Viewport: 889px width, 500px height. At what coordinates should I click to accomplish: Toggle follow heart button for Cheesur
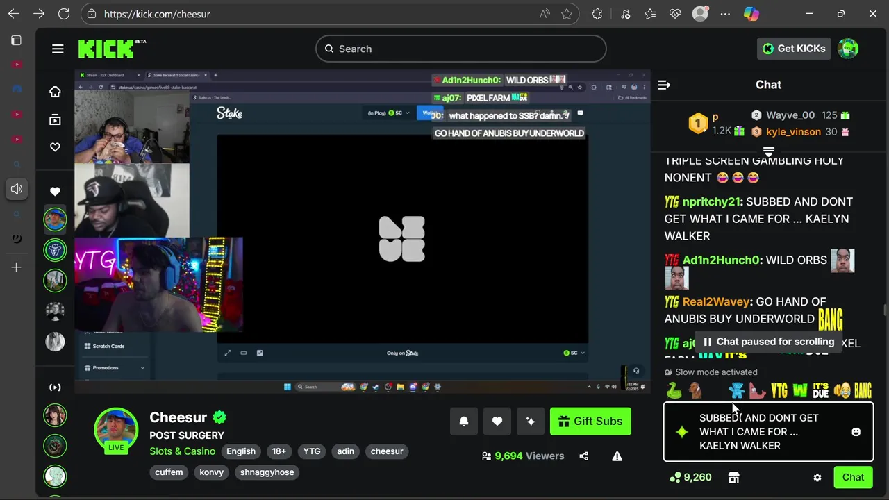[497, 422]
